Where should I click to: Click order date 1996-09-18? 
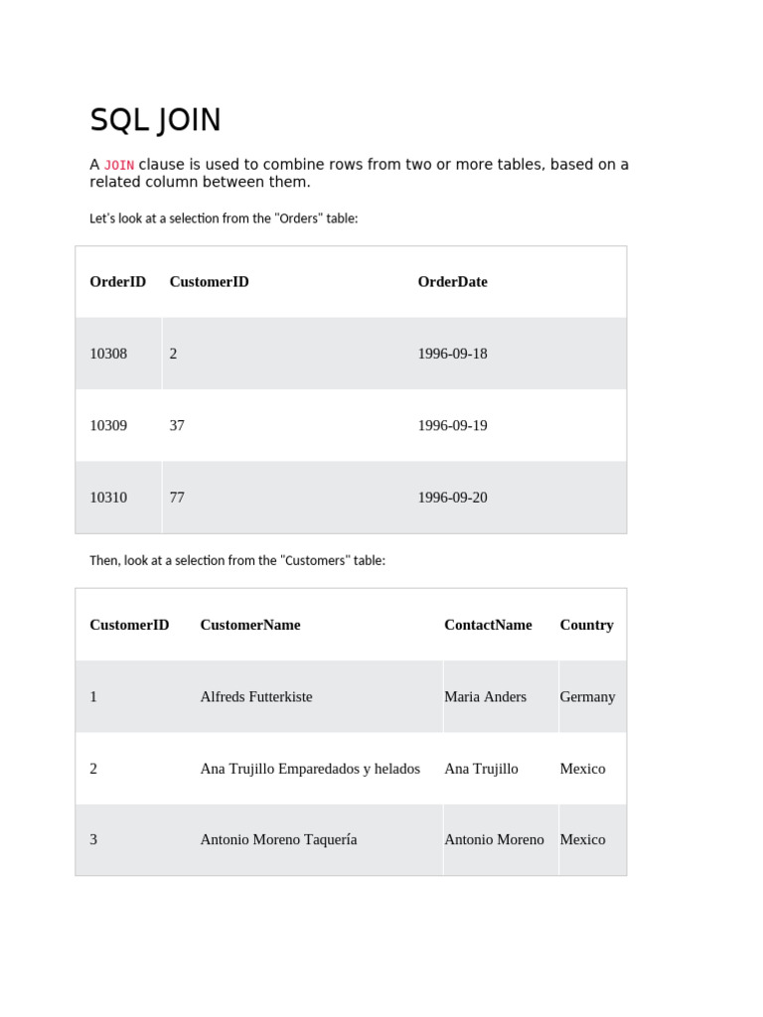tap(452, 354)
